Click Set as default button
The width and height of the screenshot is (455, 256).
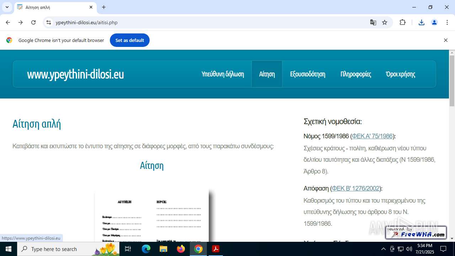click(x=130, y=40)
